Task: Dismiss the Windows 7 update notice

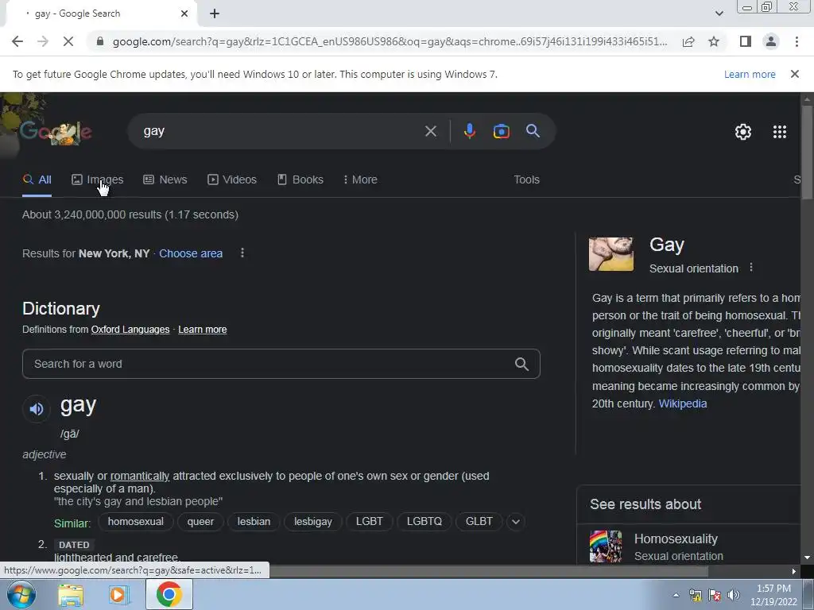Action: point(794,74)
